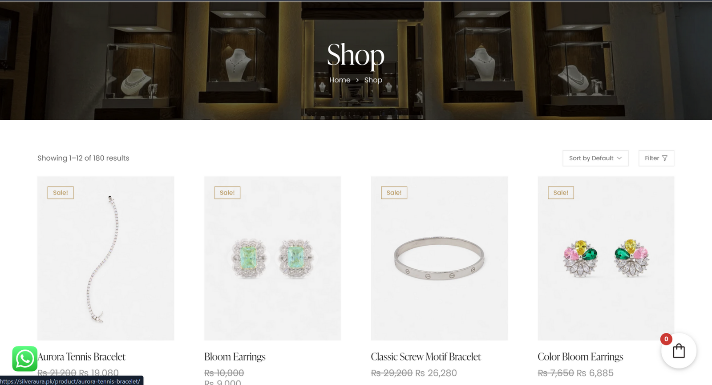
Task: Open Aurora Tennis Bracelet product image
Action: pos(105,258)
